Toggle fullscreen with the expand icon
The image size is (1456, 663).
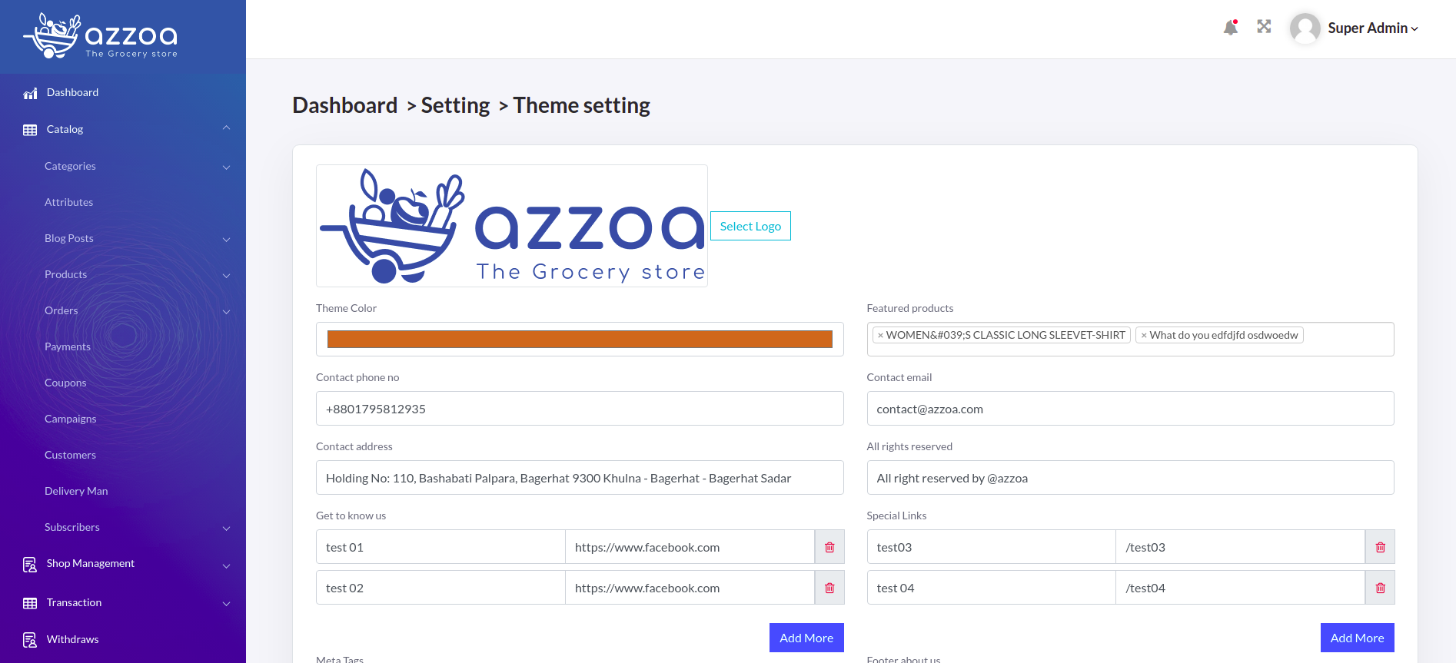1264,27
